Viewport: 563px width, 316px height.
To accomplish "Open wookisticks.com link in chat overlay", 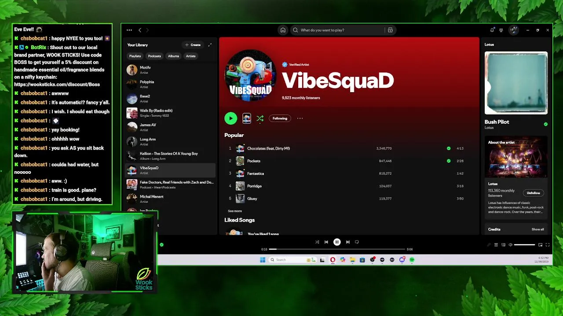I will [x=57, y=84].
